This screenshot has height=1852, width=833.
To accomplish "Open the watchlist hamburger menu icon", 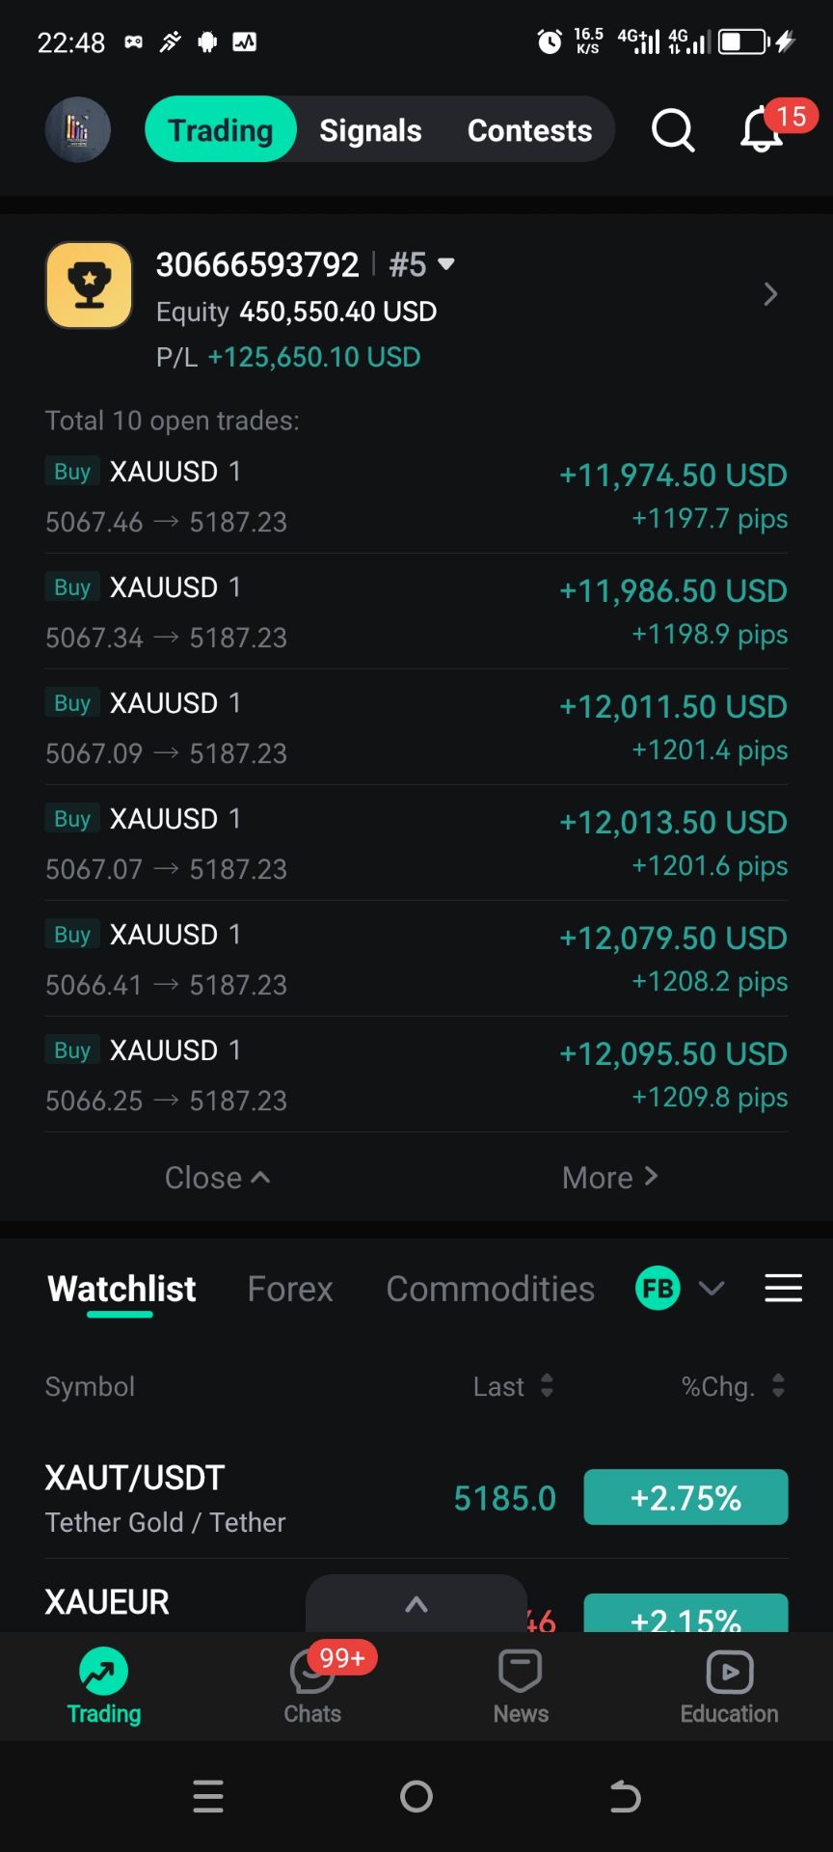I will (783, 1288).
